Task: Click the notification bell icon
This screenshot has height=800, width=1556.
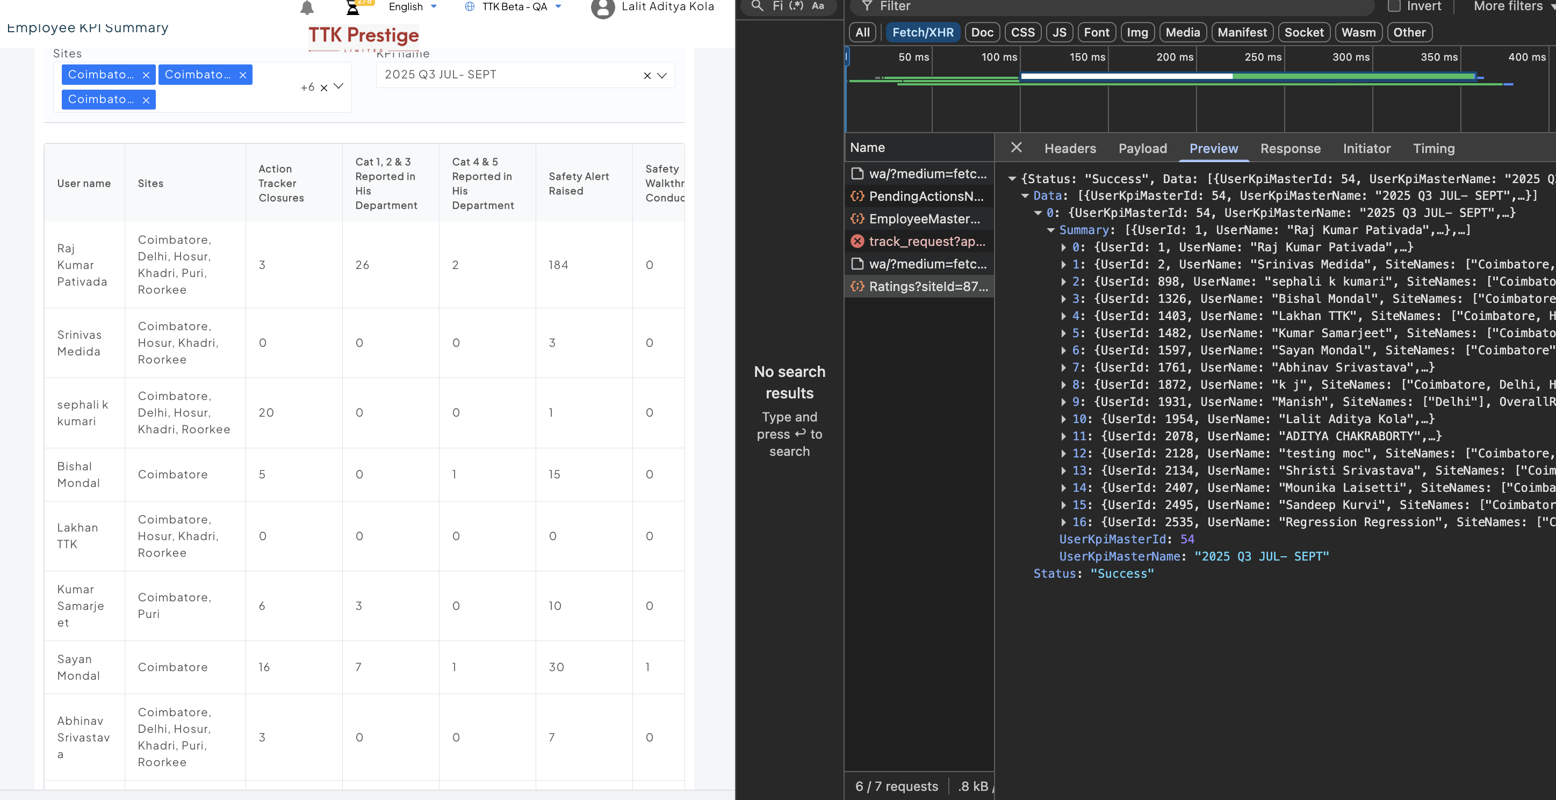Action: pos(307,8)
